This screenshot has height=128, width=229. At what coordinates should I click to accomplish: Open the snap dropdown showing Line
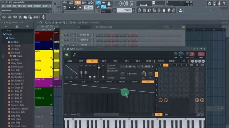click(x=106, y=11)
